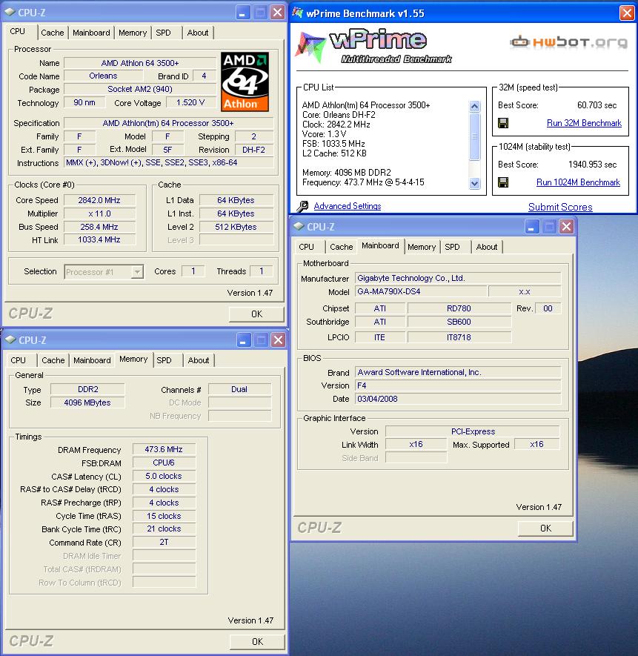Click the CPU List scroll down arrow
638x656 pixels.
474,183
